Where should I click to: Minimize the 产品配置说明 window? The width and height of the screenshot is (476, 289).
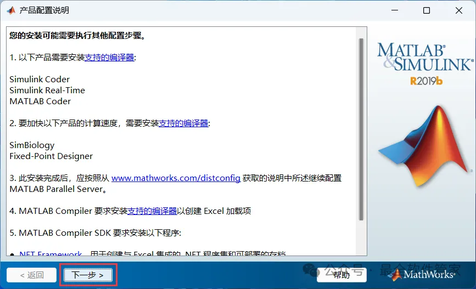395,10
